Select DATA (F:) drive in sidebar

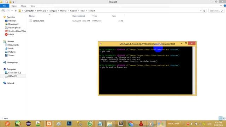tap(13, 76)
